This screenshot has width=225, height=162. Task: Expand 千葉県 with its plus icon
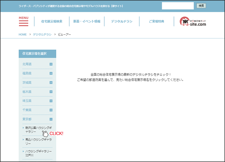51,110
